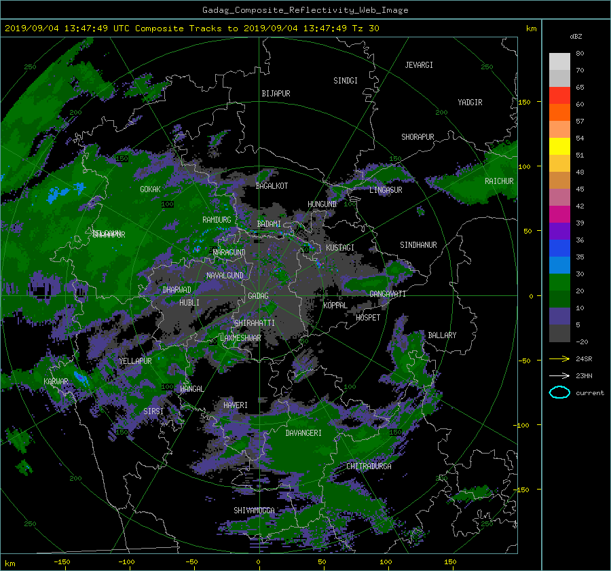Image resolution: width=611 pixels, height=571 pixels.
Task: Click the green 30 dBZ legend swatch
Action: click(559, 282)
